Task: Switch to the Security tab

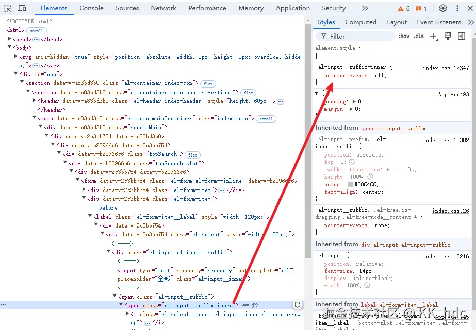Action: tap(334, 8)
